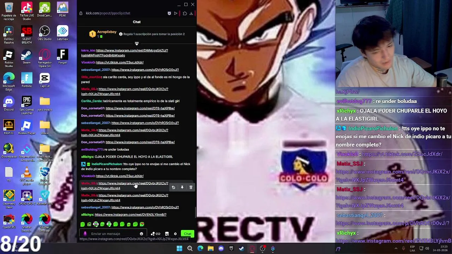Open browser downloads icon
Screen dimensions: 452x254
pyautogui.click(x=191, y=13)
